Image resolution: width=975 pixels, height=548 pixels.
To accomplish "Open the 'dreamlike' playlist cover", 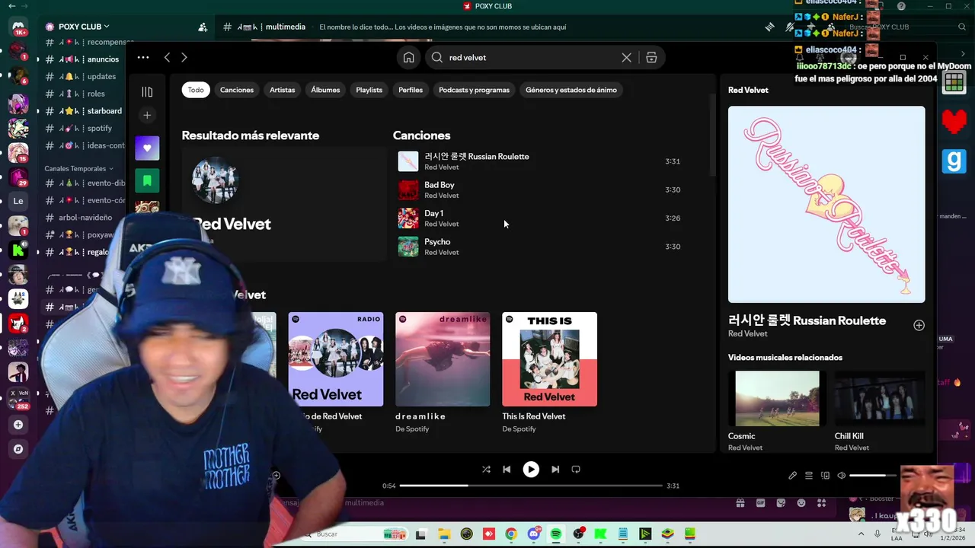I will 443,359.
